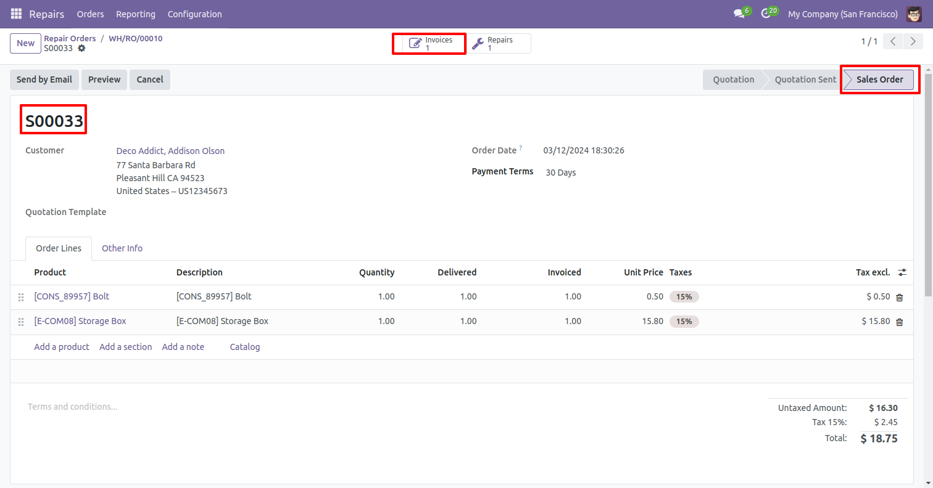Image resolution: width=933 pixels, height=488 pixels.
Task: Click Add a product link
Action: (x=62, y=347)
